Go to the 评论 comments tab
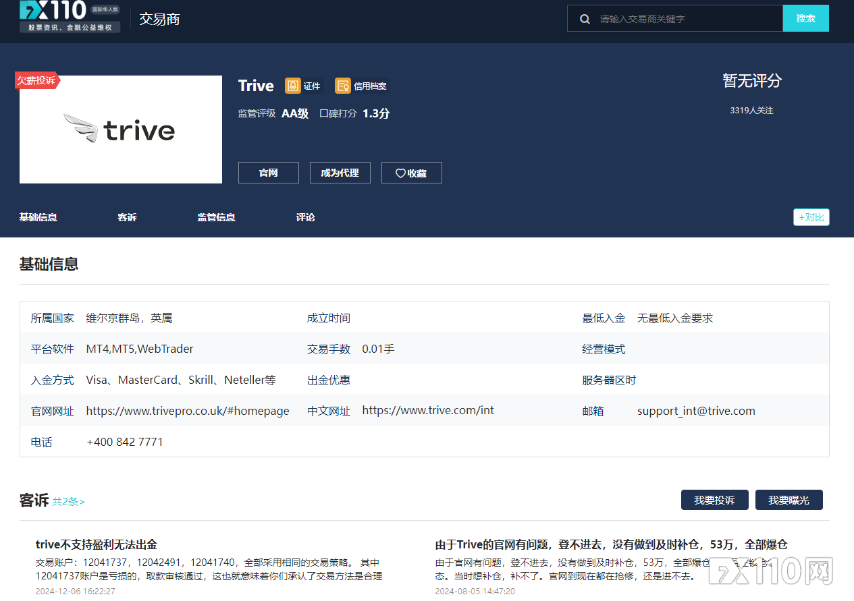This screenshot has width=854, height=601. tap(305, 217)
